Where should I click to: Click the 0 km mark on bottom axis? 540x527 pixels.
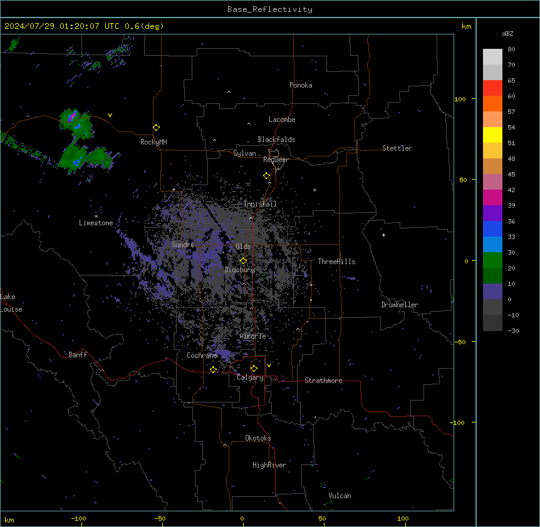(x=242, y=518)
